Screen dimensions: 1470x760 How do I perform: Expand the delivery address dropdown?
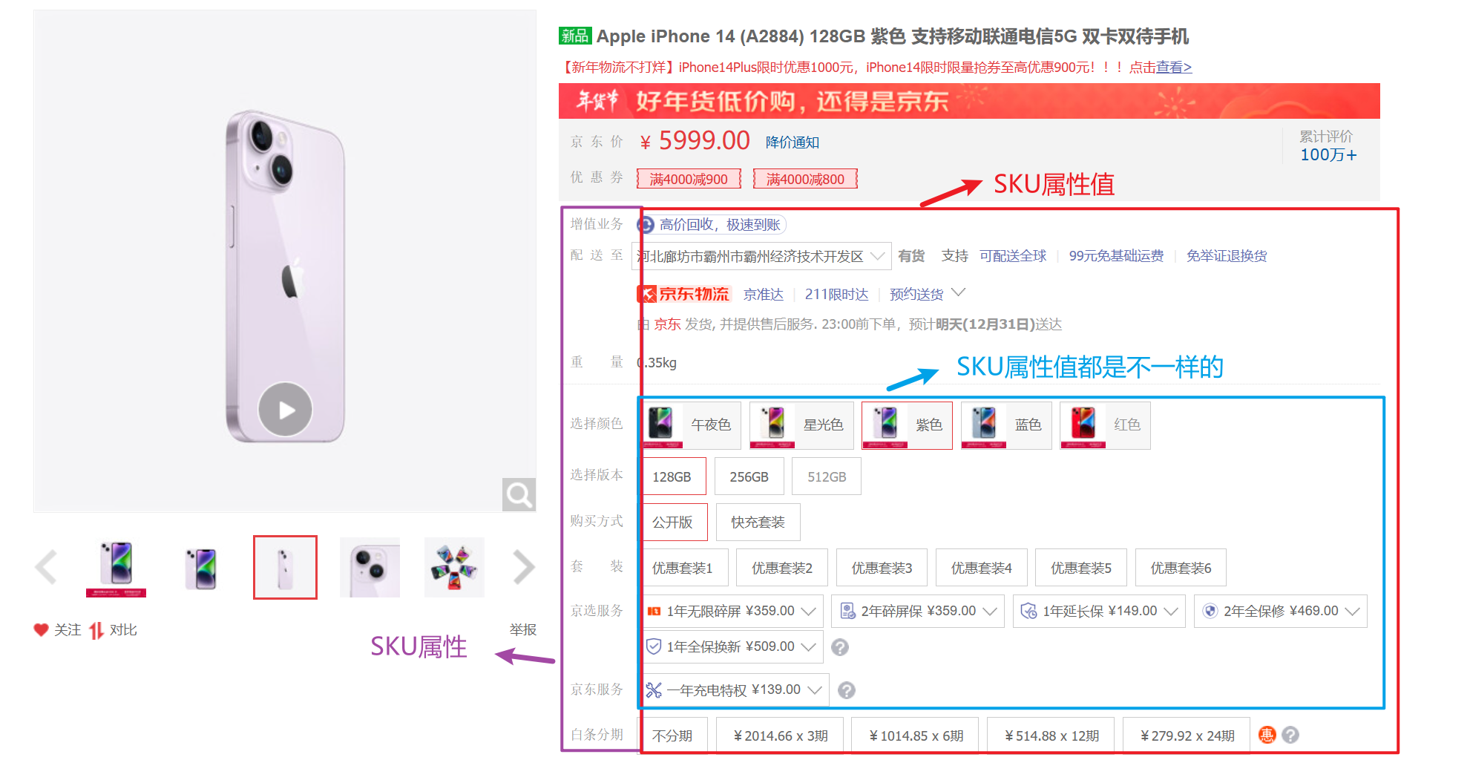click(x=761, y=256)
